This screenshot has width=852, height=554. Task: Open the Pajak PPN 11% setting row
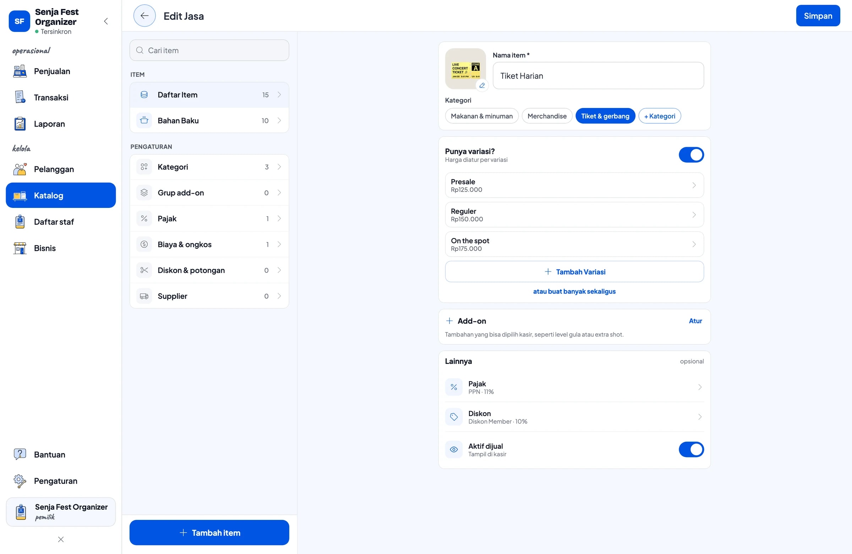(574, 387)
